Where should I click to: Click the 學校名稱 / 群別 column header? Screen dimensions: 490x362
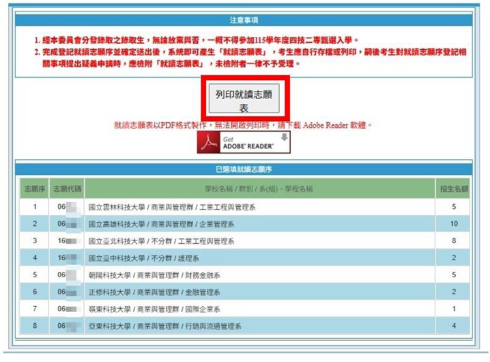[259, 188]
